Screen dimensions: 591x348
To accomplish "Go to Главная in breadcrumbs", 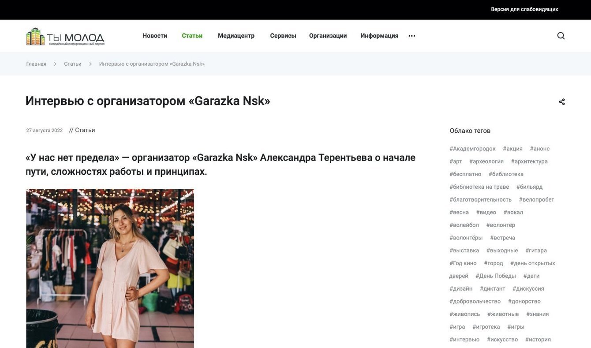I will tap(36, 64).
